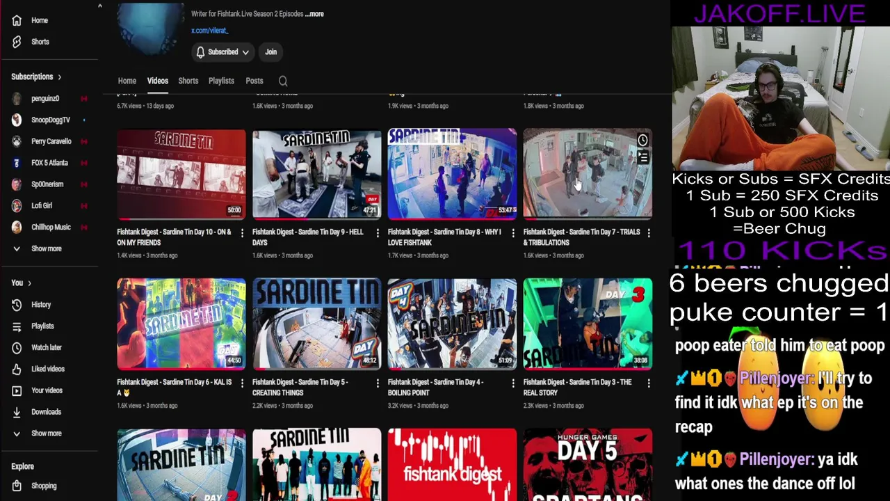Open the Watch later icon

pyautogui.click(x=17, y=348)
